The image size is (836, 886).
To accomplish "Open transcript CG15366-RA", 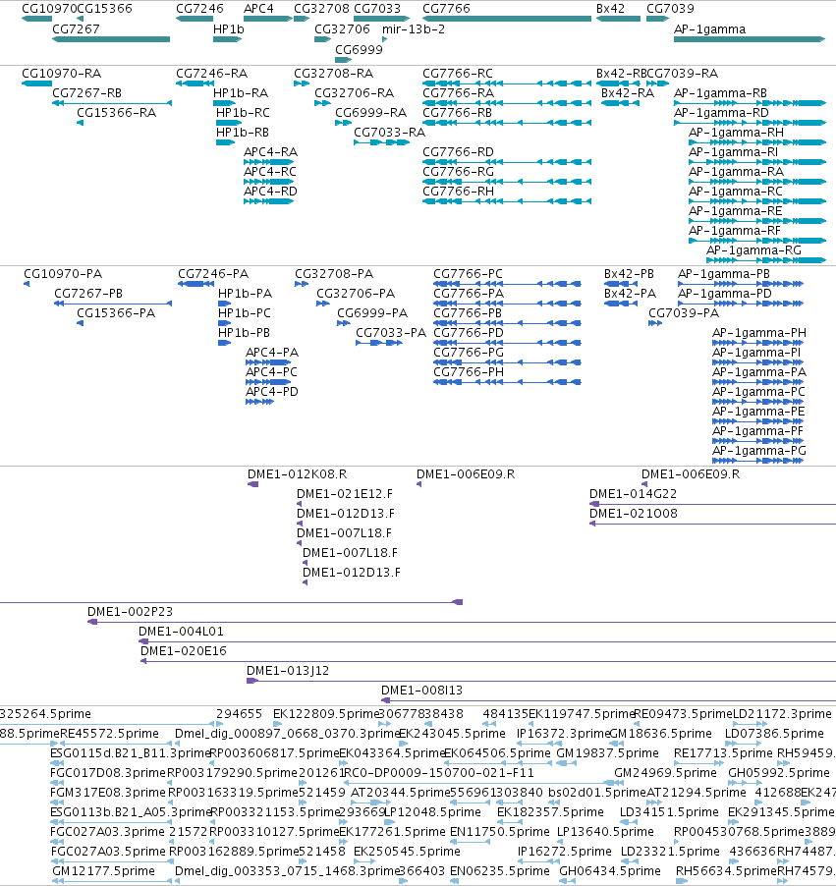I will pos(117,113).
